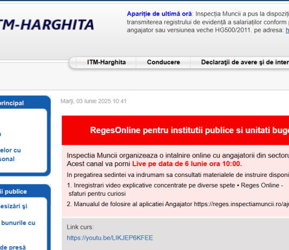Open sidebar link ending in 'bunurile cu'
289x250 pixels.
coord(18,223)
